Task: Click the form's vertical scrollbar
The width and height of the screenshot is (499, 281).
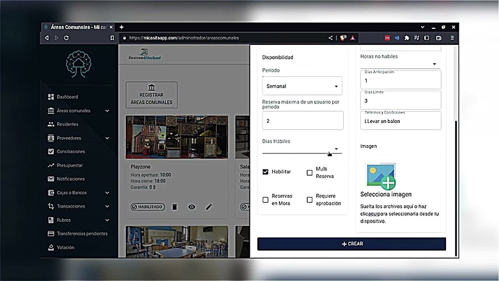Action: coord(456,188)
